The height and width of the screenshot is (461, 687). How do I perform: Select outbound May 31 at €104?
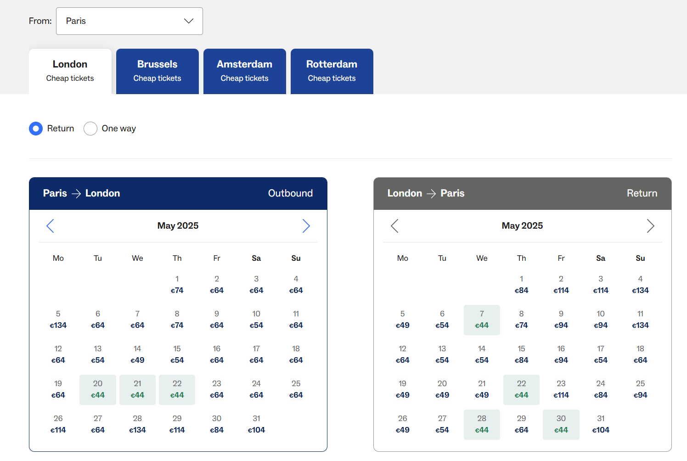256,424
